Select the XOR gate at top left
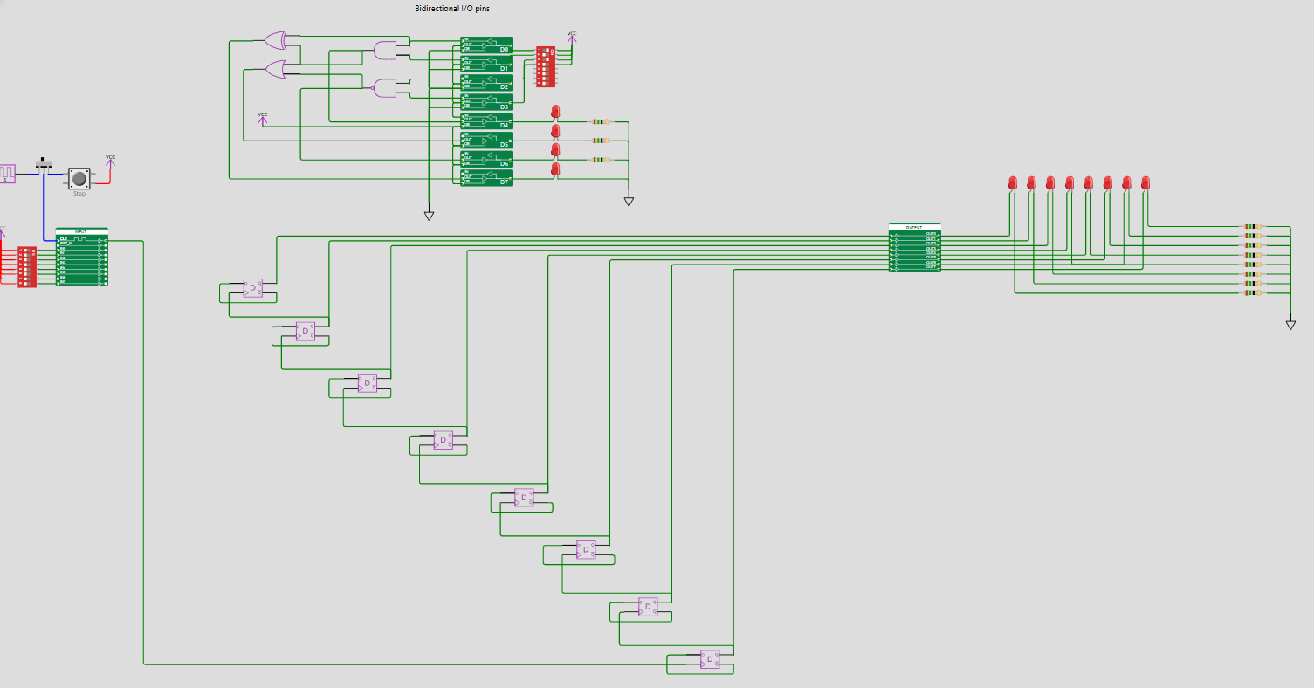Image resolution: width=1314 pixels, height=688 pixels. click(x=276, y=40)
